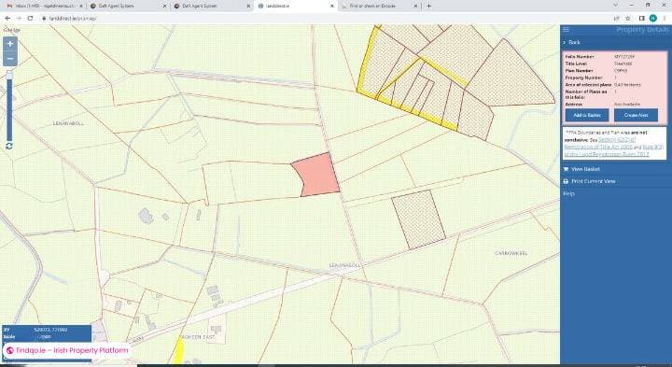Click the printer icon beside Print Current View
Screen dimensions: 672x367
click(567, 181)
